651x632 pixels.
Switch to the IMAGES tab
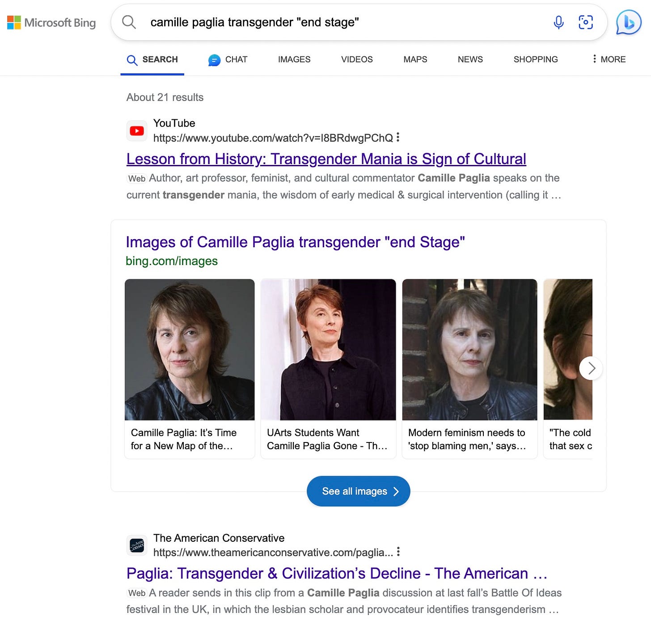(x=294, y=59)
